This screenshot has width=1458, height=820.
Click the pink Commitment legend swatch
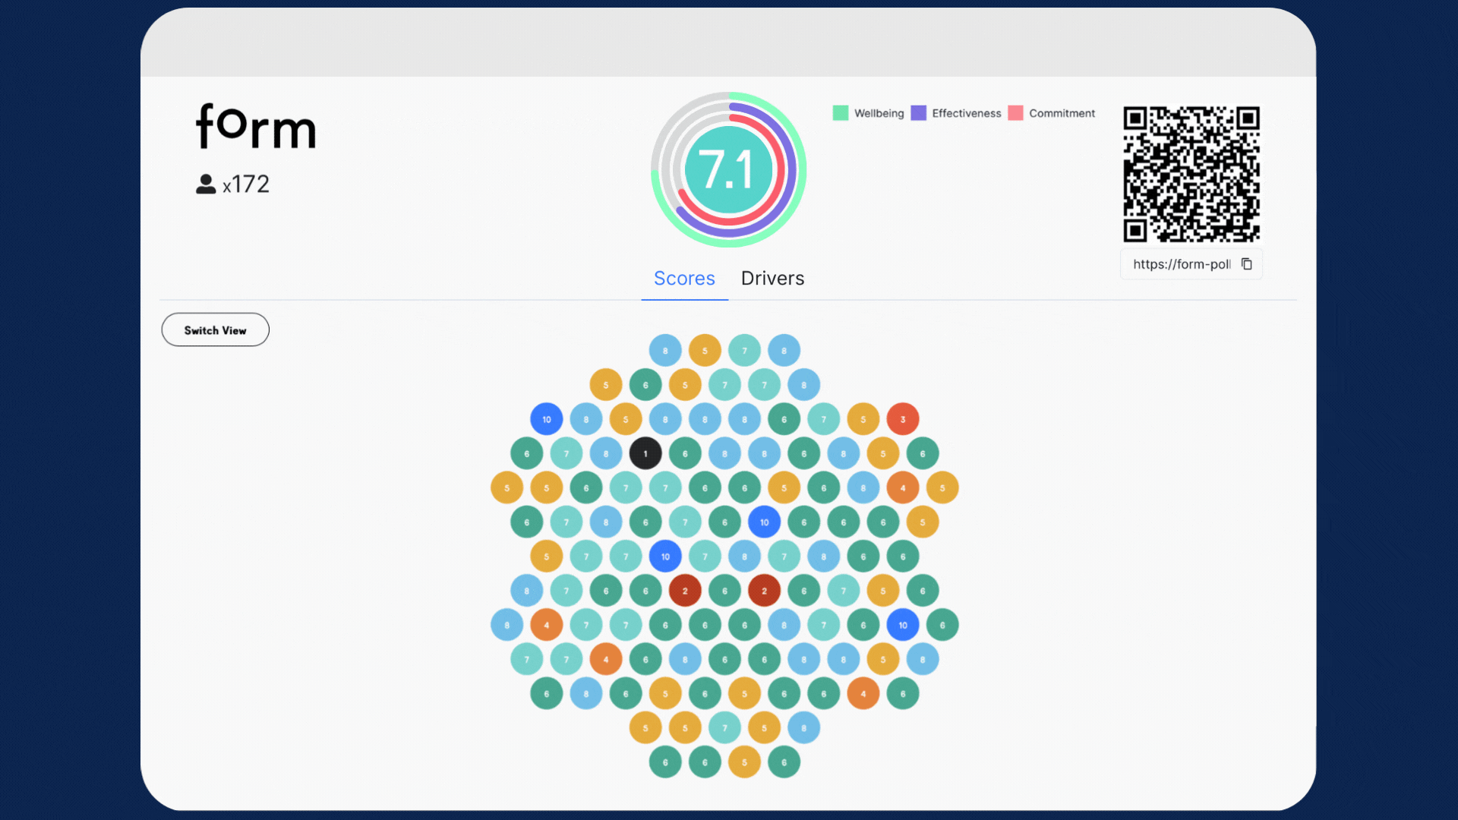pyautogui.click(x=1015, y=113)
